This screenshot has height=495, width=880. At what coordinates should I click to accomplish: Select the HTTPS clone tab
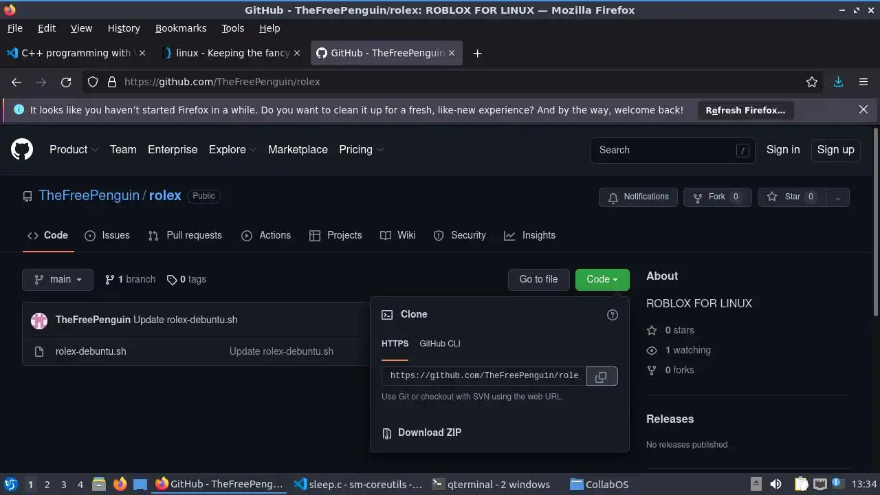pyautogui.click(x=395, y=344)
